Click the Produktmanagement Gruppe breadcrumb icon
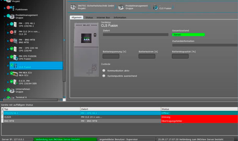This screenshot has height=141, width=238. [121, 7]
